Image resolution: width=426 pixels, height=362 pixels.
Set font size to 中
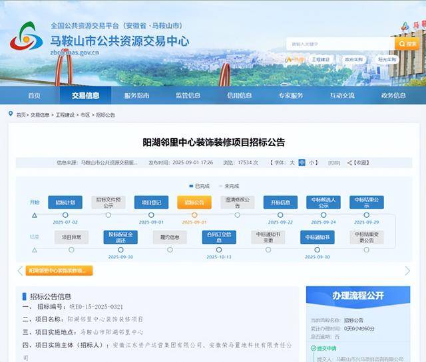click(x=302, y=162)
